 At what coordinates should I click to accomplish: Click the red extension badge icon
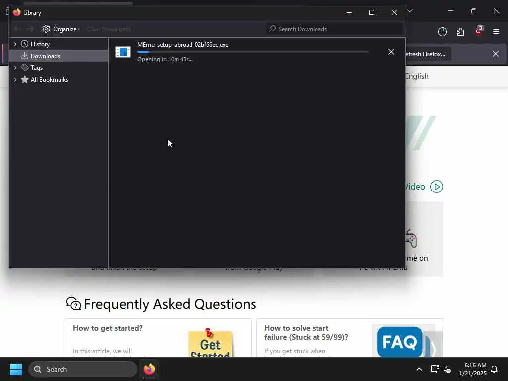coord(479,31)
